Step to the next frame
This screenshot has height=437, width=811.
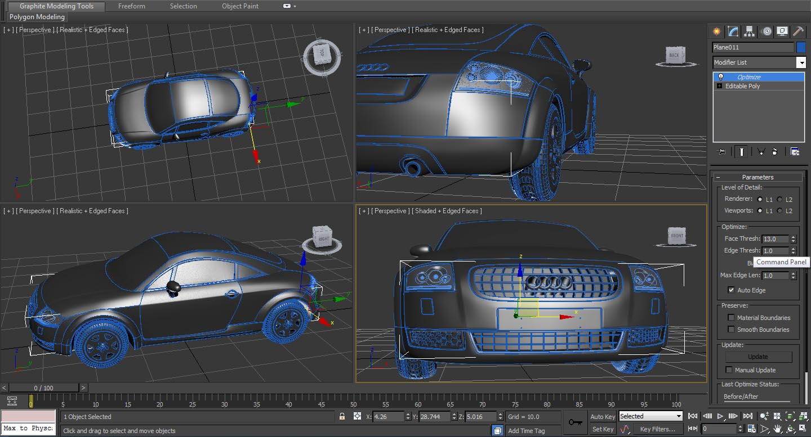[733, 416]
